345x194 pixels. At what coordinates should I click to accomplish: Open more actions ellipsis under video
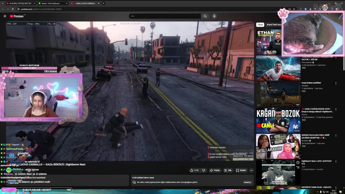[251, 170]
